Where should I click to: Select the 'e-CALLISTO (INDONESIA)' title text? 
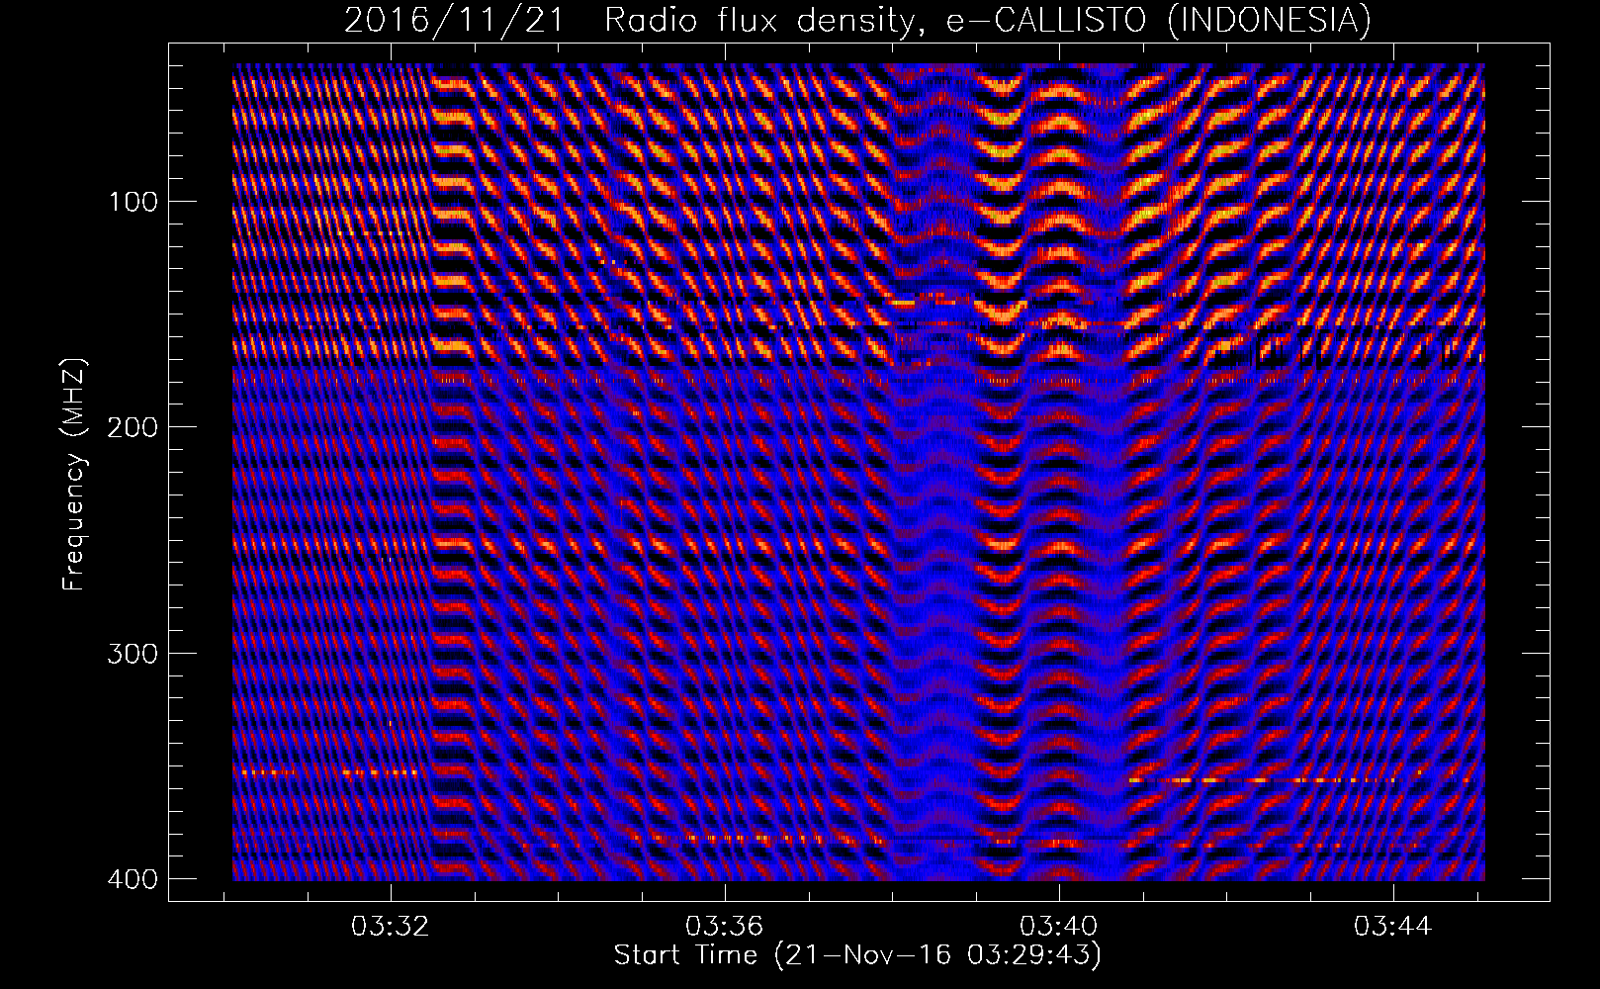pyautogui.click(x=1159, y=21)
